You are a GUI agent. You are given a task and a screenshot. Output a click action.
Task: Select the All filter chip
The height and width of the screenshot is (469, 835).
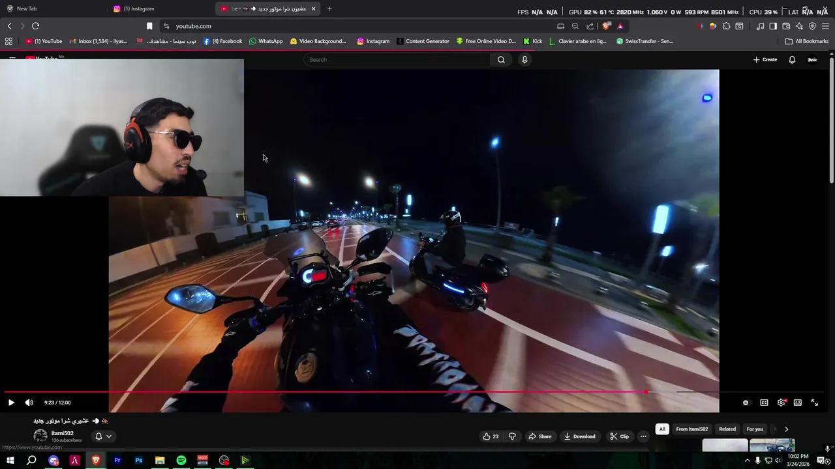(662, 429)
